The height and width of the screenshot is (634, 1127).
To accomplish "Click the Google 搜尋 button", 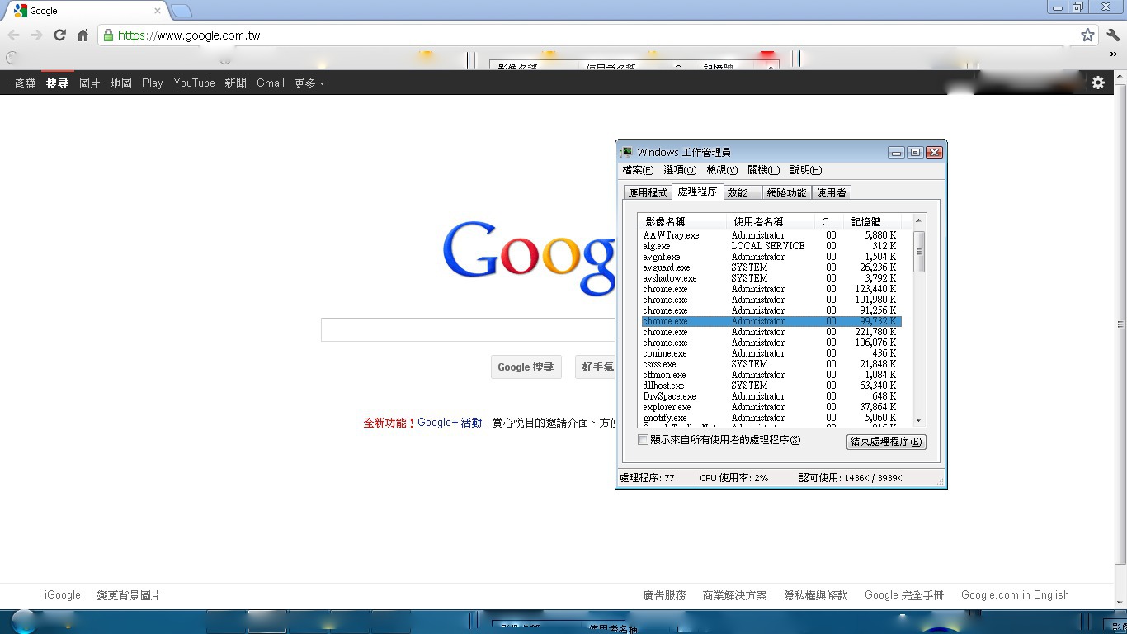I will [x=526, y=367].
